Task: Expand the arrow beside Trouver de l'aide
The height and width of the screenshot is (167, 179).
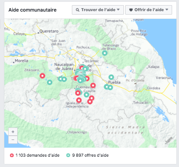Action: click(x=118, y=9)
